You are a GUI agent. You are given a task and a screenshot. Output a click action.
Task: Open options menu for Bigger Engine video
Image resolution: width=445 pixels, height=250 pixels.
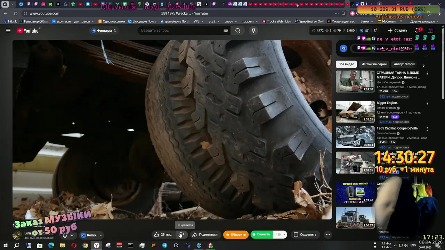[x=427, y=103]
